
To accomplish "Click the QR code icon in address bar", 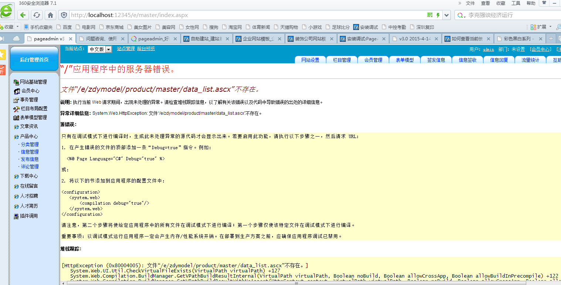I will coord(430,15).
